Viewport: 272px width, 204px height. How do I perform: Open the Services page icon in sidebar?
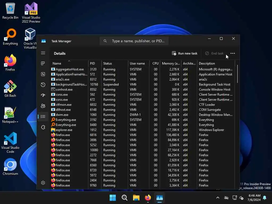(x=43, y=127)
